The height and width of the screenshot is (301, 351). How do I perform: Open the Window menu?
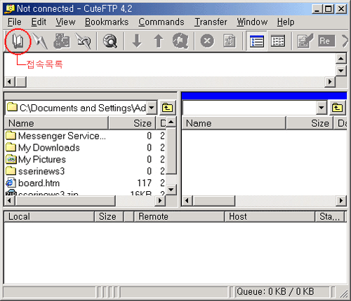click(252, 22)
